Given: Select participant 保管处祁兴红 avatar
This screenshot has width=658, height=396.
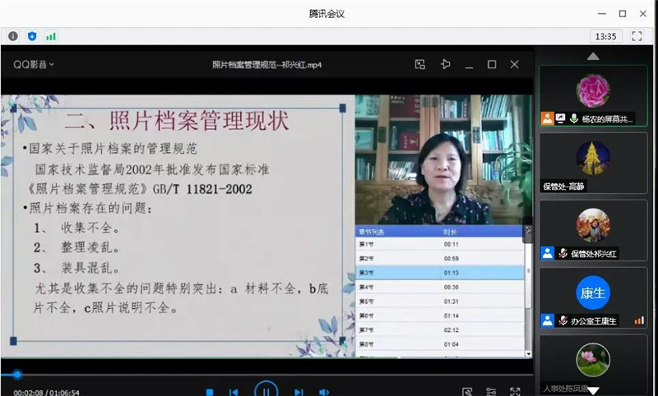Looking at the screenshot, I should point(593,225).
